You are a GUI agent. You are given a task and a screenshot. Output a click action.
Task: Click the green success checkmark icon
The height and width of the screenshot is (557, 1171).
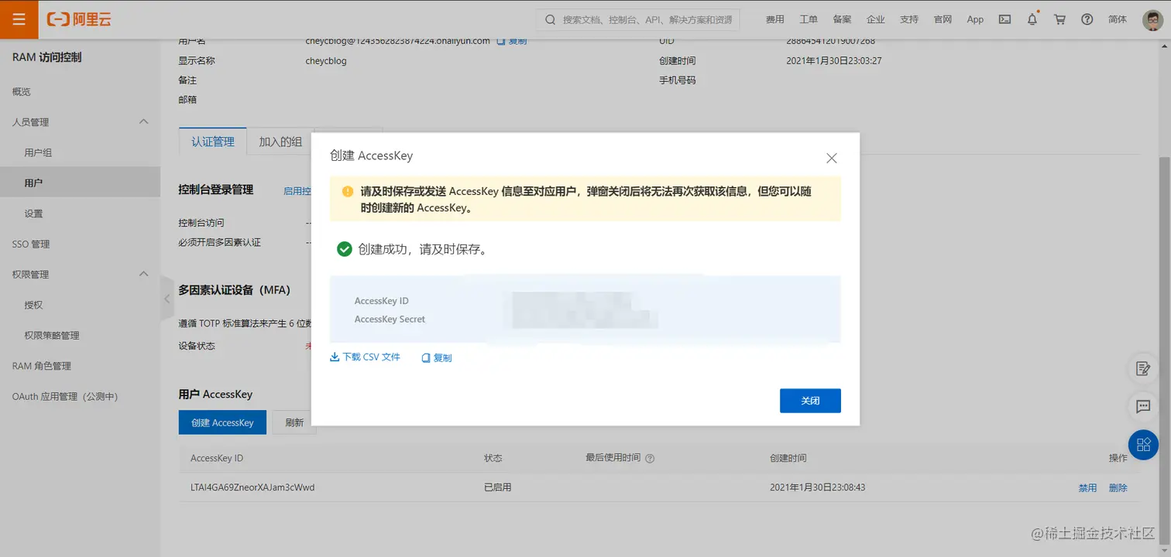click(345, 249)
